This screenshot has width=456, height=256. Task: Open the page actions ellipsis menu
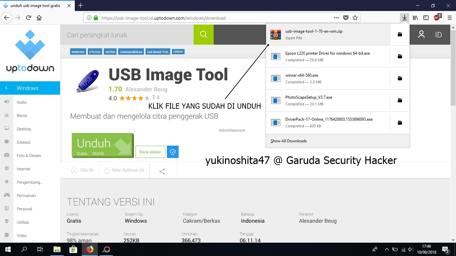pos(336,18)
